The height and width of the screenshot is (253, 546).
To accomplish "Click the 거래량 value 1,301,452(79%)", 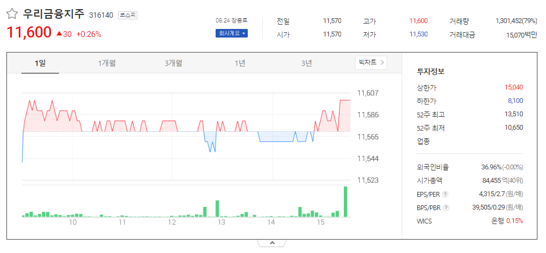I will pos(516,21).
